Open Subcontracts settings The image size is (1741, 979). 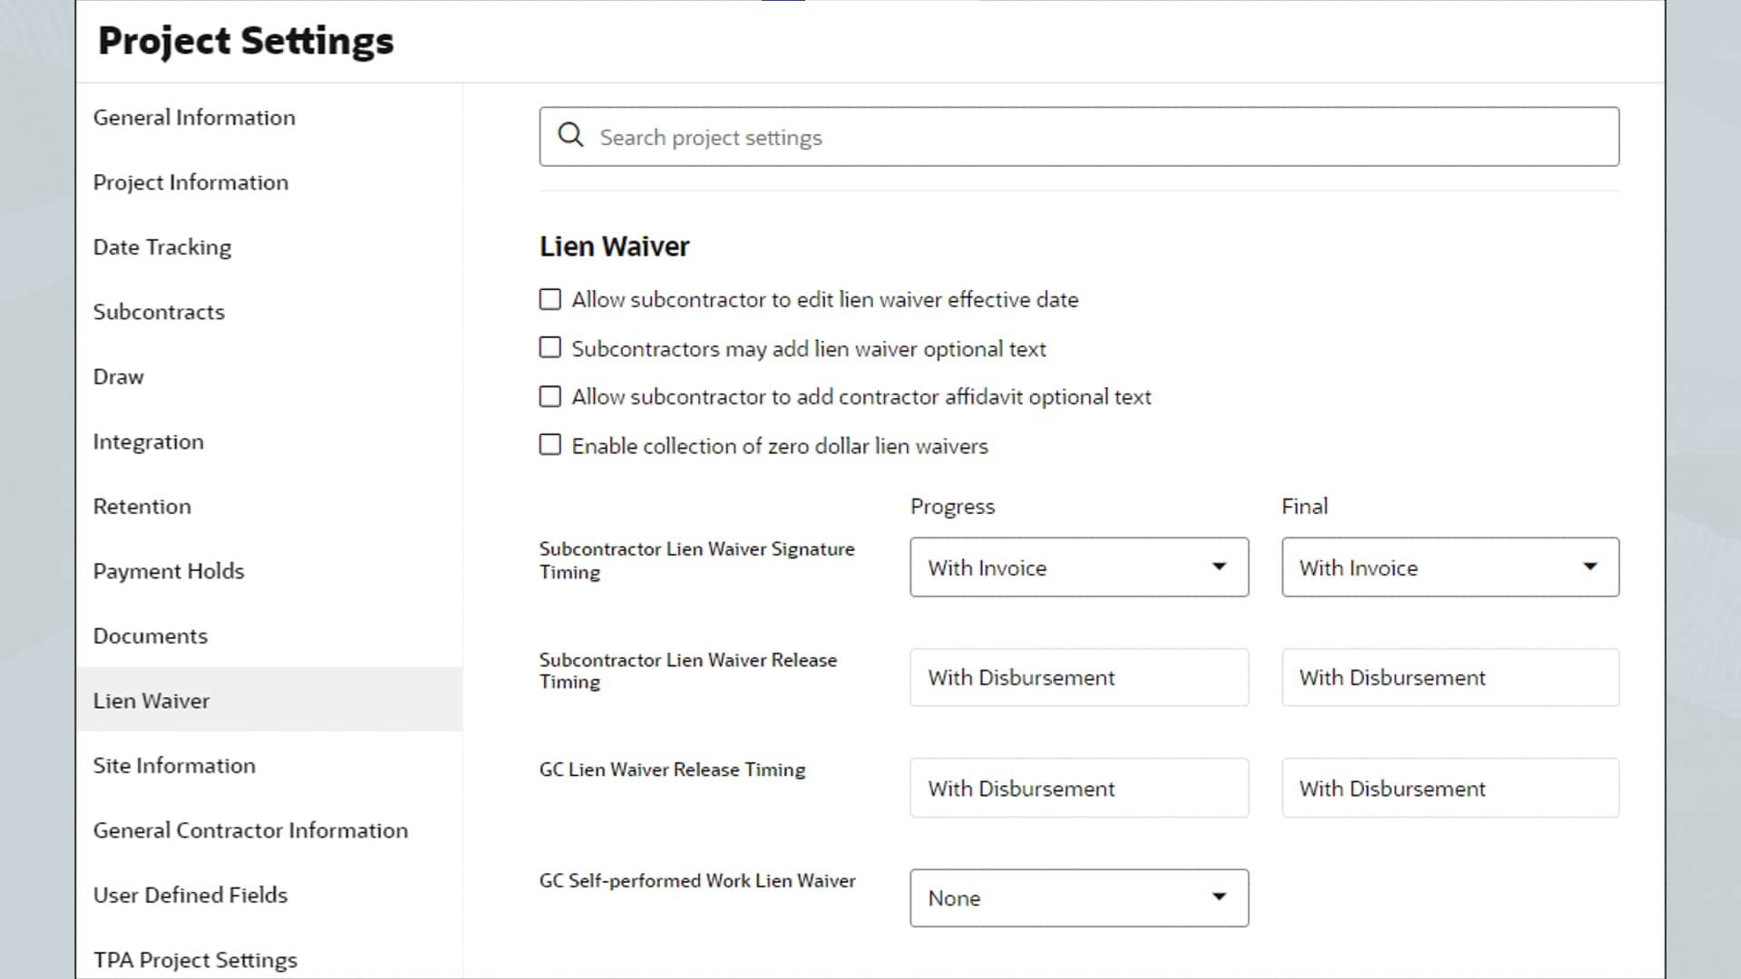[x=159, y=312]
